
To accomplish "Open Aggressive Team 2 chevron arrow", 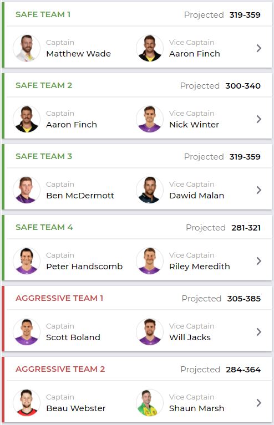I will [259, 403].
